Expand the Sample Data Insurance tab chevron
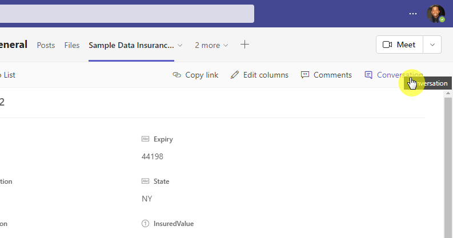Image resolution: width=453 pixels, height=238 pixels. 180,45
